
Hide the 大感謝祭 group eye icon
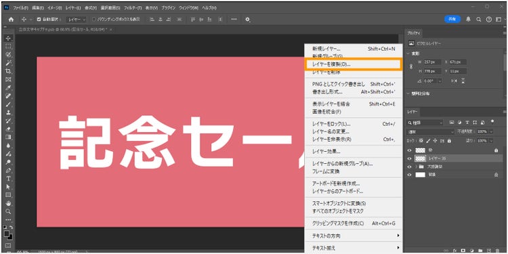pyautogui.click(x=409, y=167)
